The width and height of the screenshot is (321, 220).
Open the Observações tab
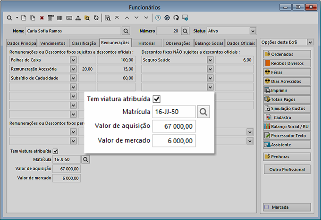click(177, 43)
